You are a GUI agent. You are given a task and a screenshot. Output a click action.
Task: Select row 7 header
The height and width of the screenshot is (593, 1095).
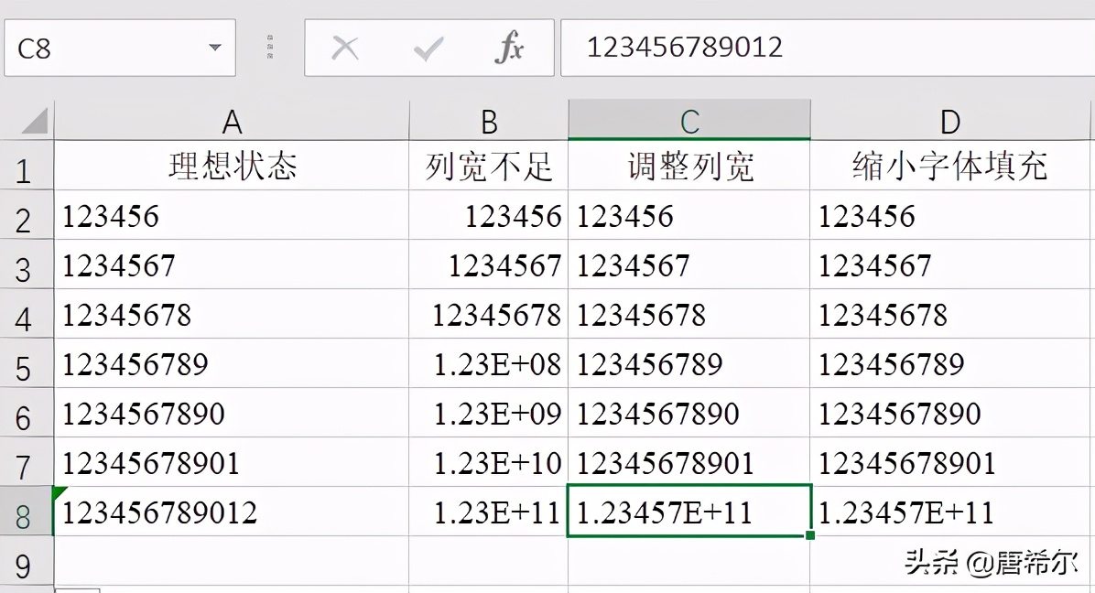(27, 462)
